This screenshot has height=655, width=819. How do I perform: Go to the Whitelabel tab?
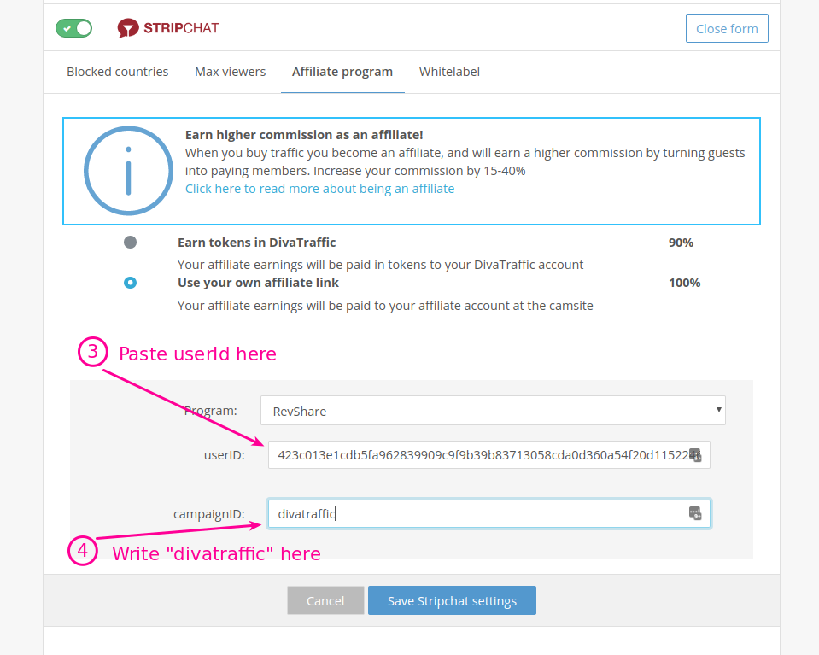click(x=449, y=72)
